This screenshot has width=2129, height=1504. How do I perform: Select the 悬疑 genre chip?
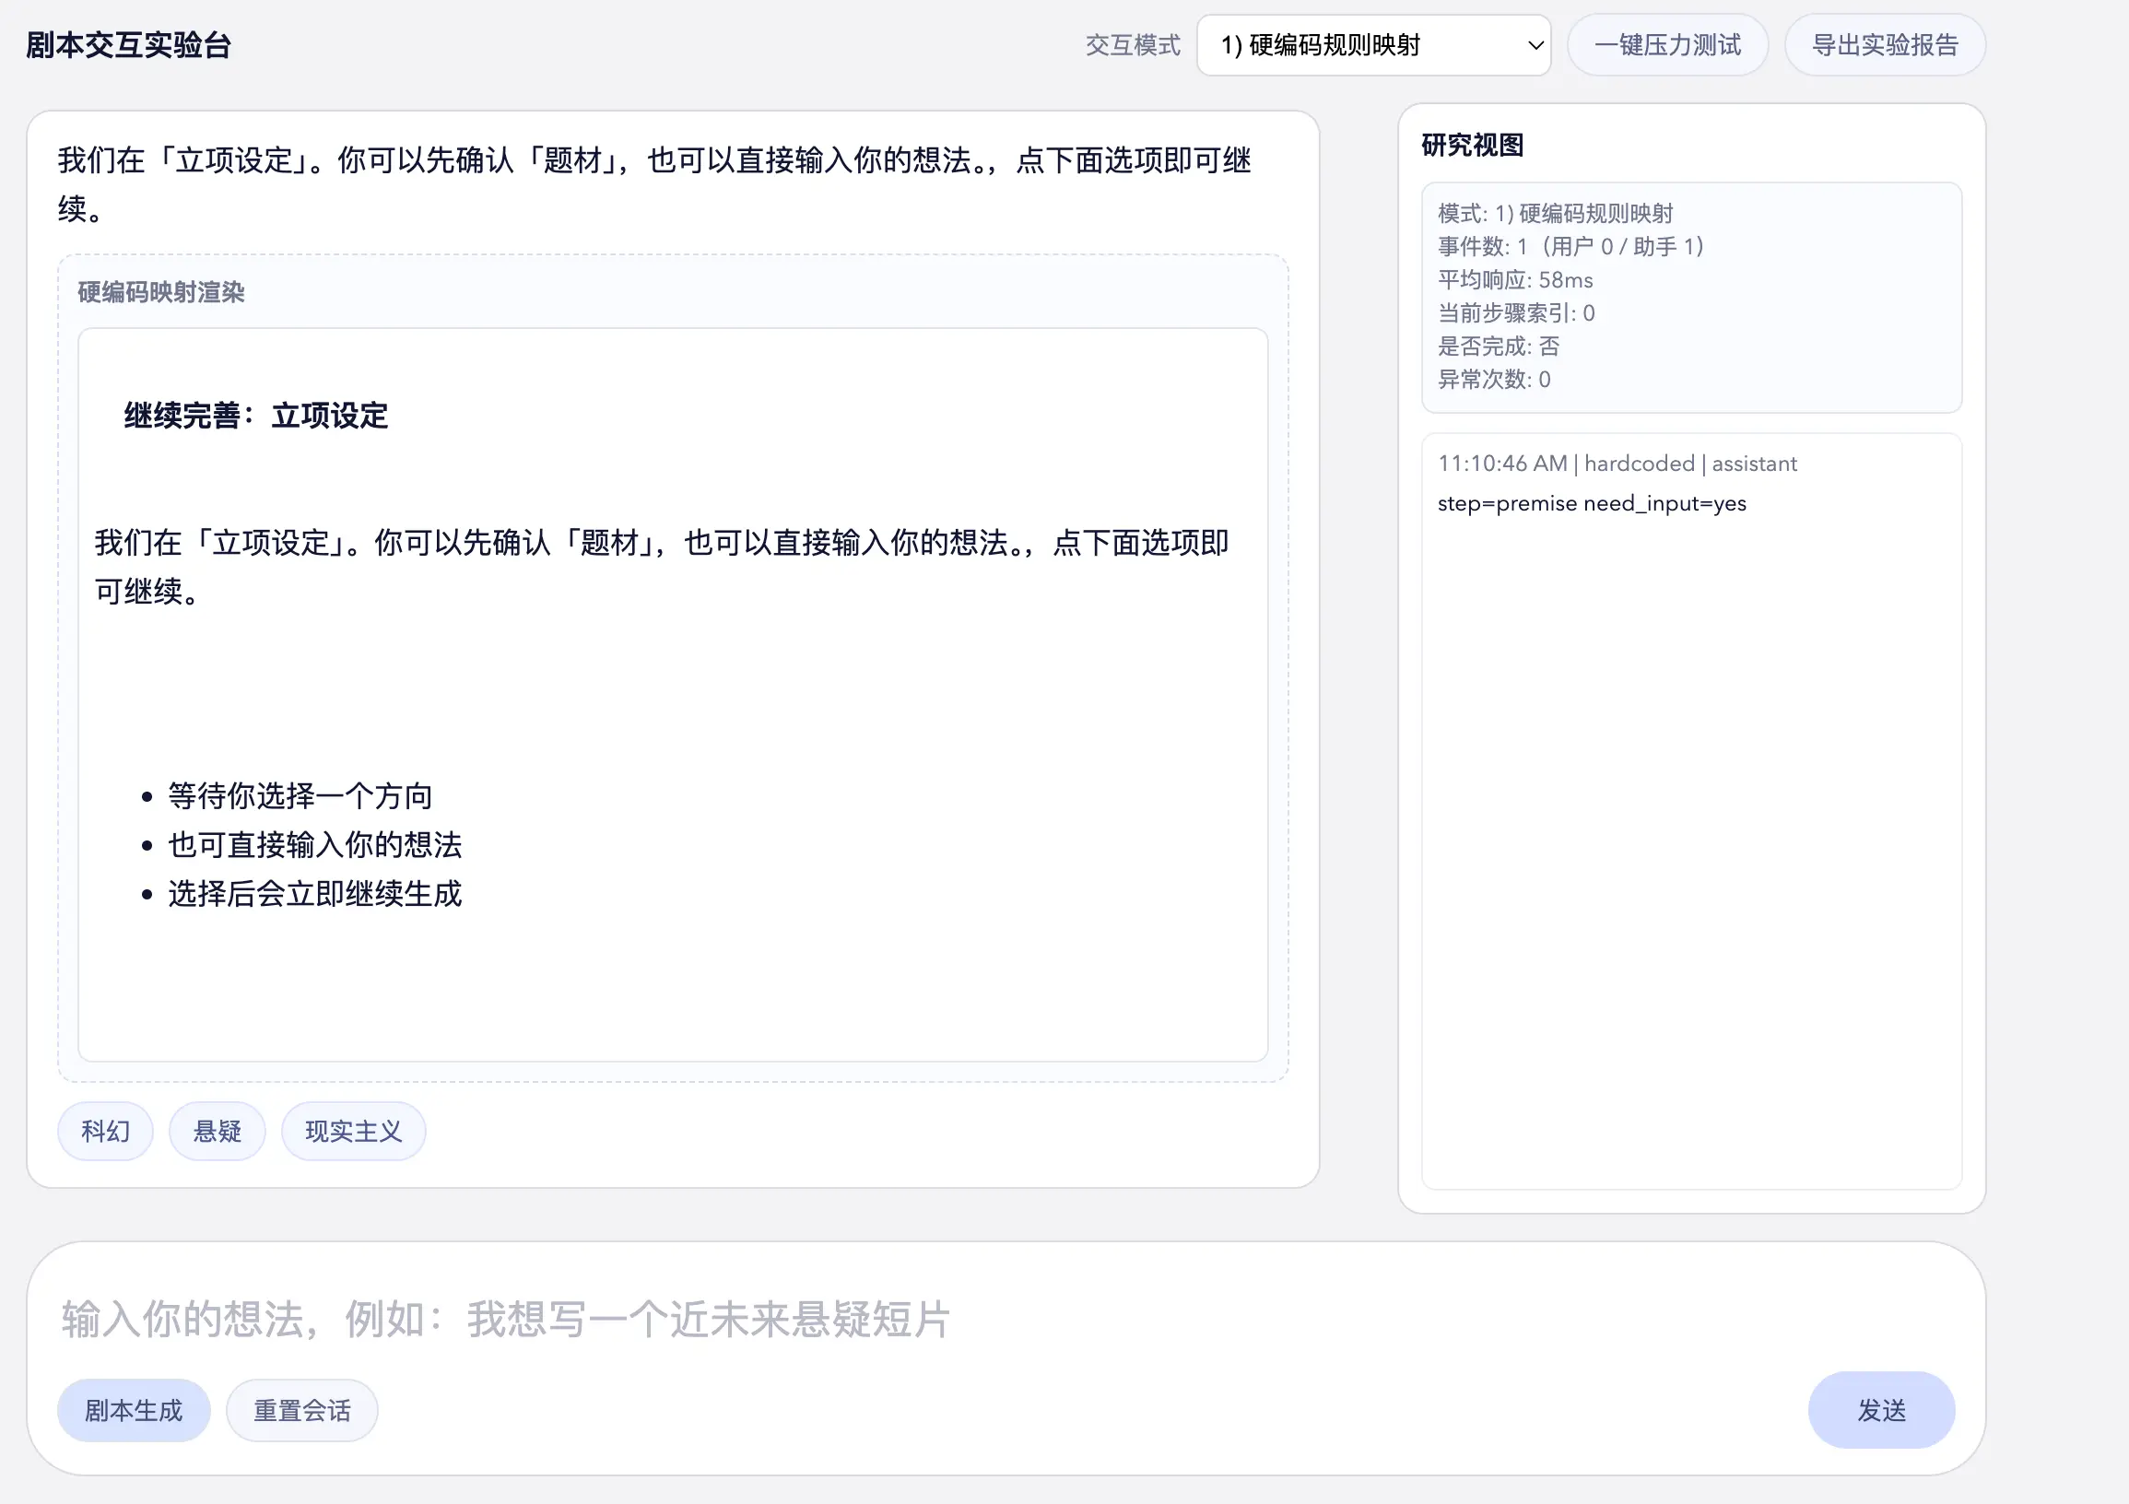pyautogui.click(x=216, y=1131)
